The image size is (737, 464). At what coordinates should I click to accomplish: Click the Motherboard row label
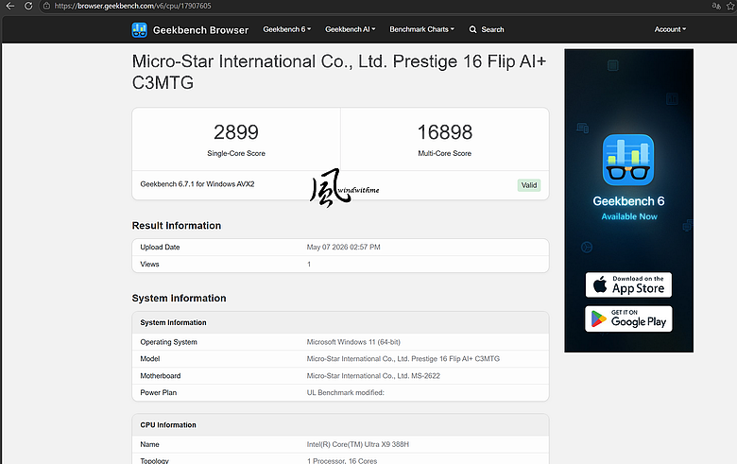click(x=161, y=375)
